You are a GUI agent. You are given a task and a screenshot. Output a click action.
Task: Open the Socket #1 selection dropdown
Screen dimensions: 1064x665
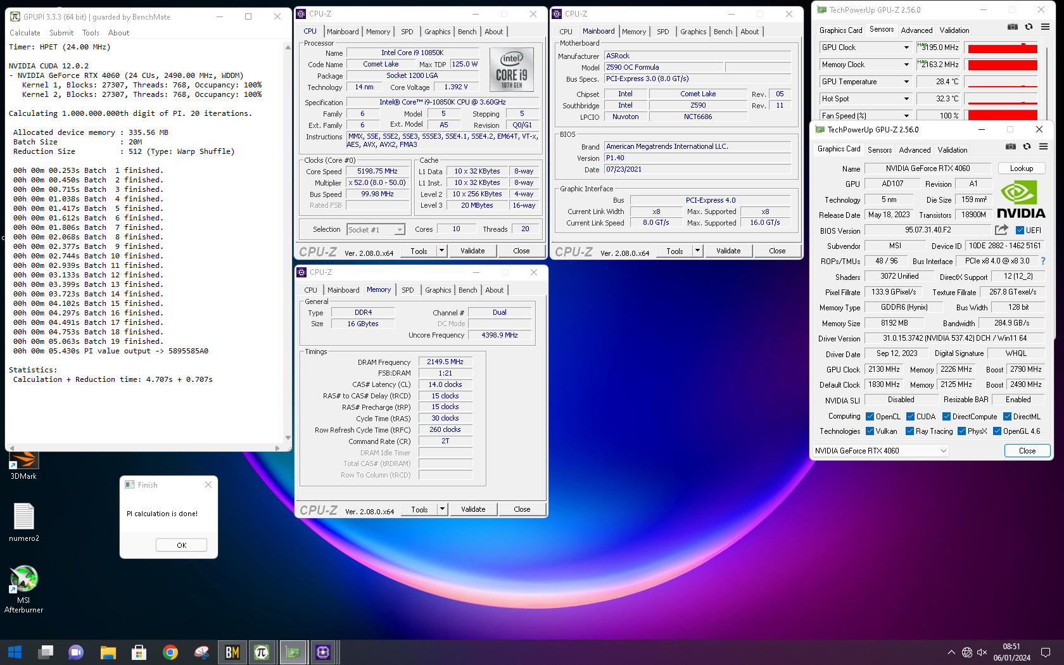pos(376,230)
